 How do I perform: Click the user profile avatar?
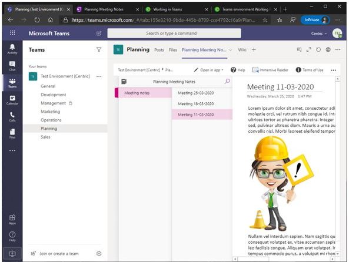tap(337, 33)
